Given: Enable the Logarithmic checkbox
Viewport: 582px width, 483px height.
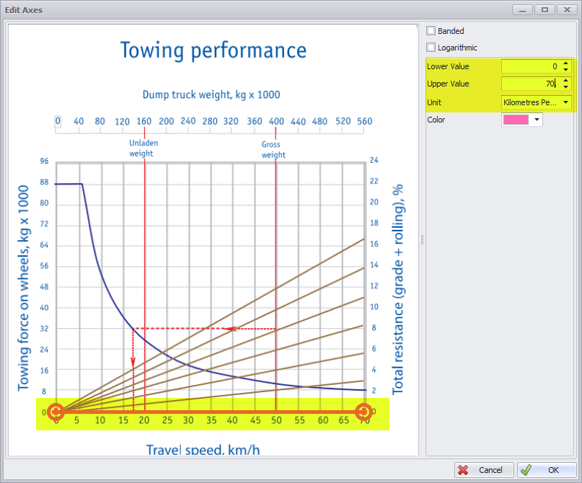Looking at the screenshot, I should coord(431,48).
